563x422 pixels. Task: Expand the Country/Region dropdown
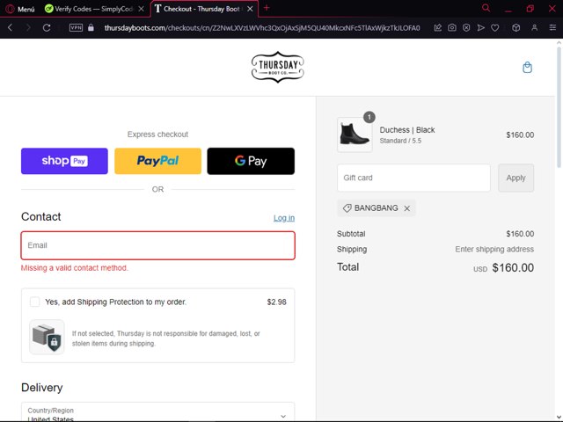point(158,412)
